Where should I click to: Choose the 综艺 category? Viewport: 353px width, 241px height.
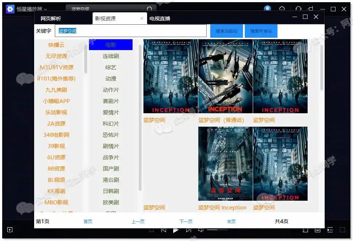click(111, 67)
